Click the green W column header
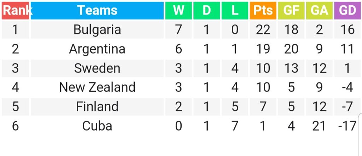The image size is (362, 156). (178, 11)
